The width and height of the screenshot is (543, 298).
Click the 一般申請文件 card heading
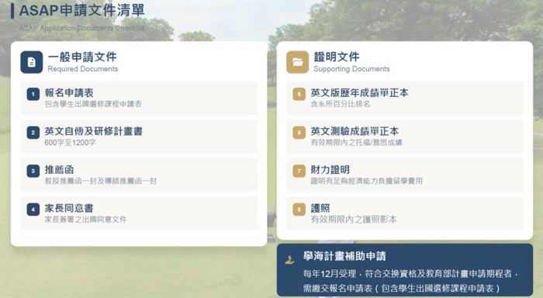[82, 57]
